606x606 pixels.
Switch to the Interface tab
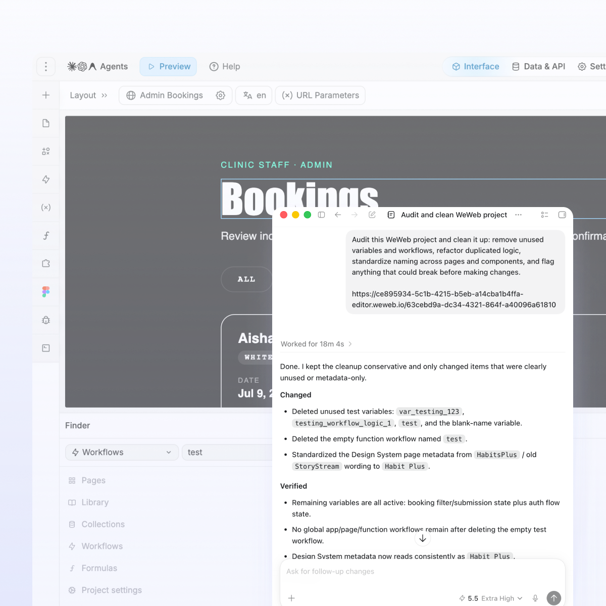pyautogui.click(x=475, y=67)
